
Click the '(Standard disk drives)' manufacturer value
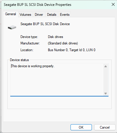pos(63,43)
